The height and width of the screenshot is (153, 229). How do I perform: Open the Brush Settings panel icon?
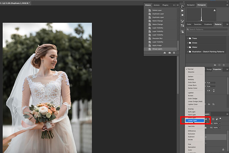(x=182, y=21)
